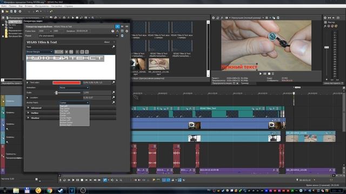Play the video preview
The width and height of the screenshot is (346, 194).
point(261,74)
